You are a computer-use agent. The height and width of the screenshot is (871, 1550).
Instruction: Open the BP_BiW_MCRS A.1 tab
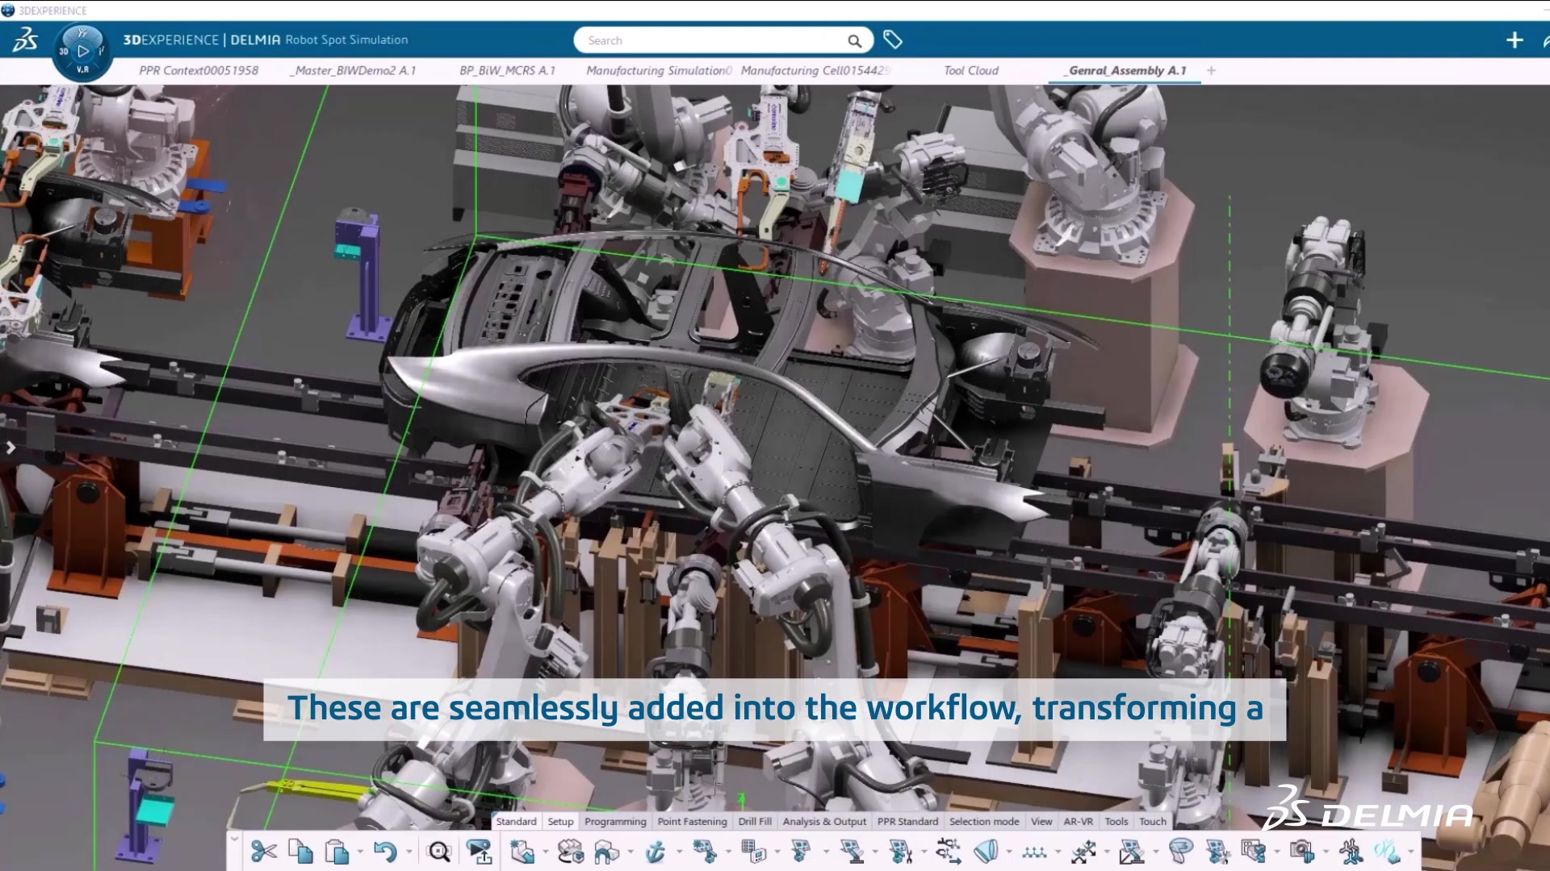click(x=507, y=70)
